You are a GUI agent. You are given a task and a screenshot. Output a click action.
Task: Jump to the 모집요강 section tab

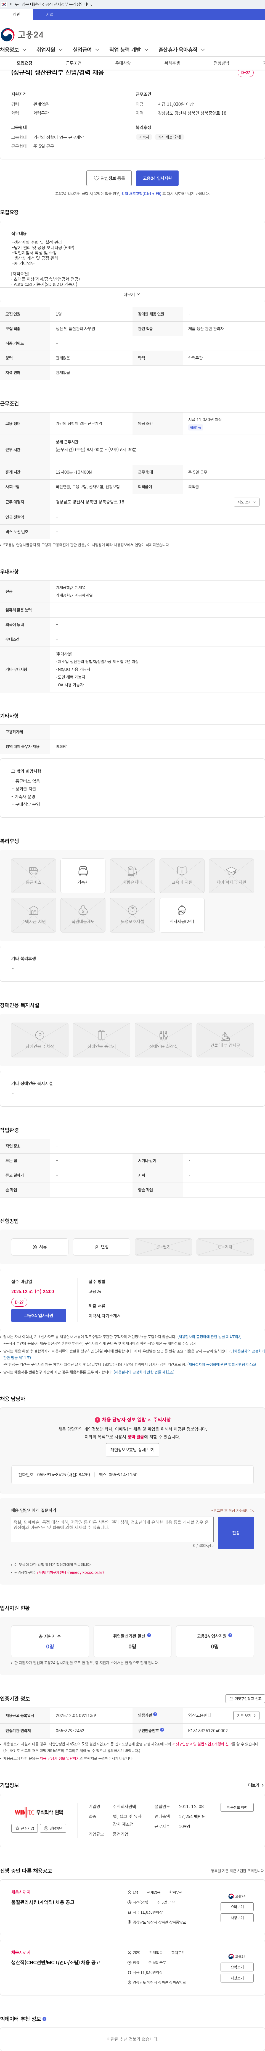click(x=25, y=63)
